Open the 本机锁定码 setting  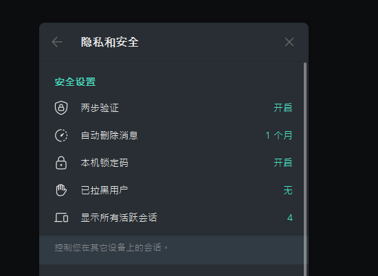pos(171,163)
